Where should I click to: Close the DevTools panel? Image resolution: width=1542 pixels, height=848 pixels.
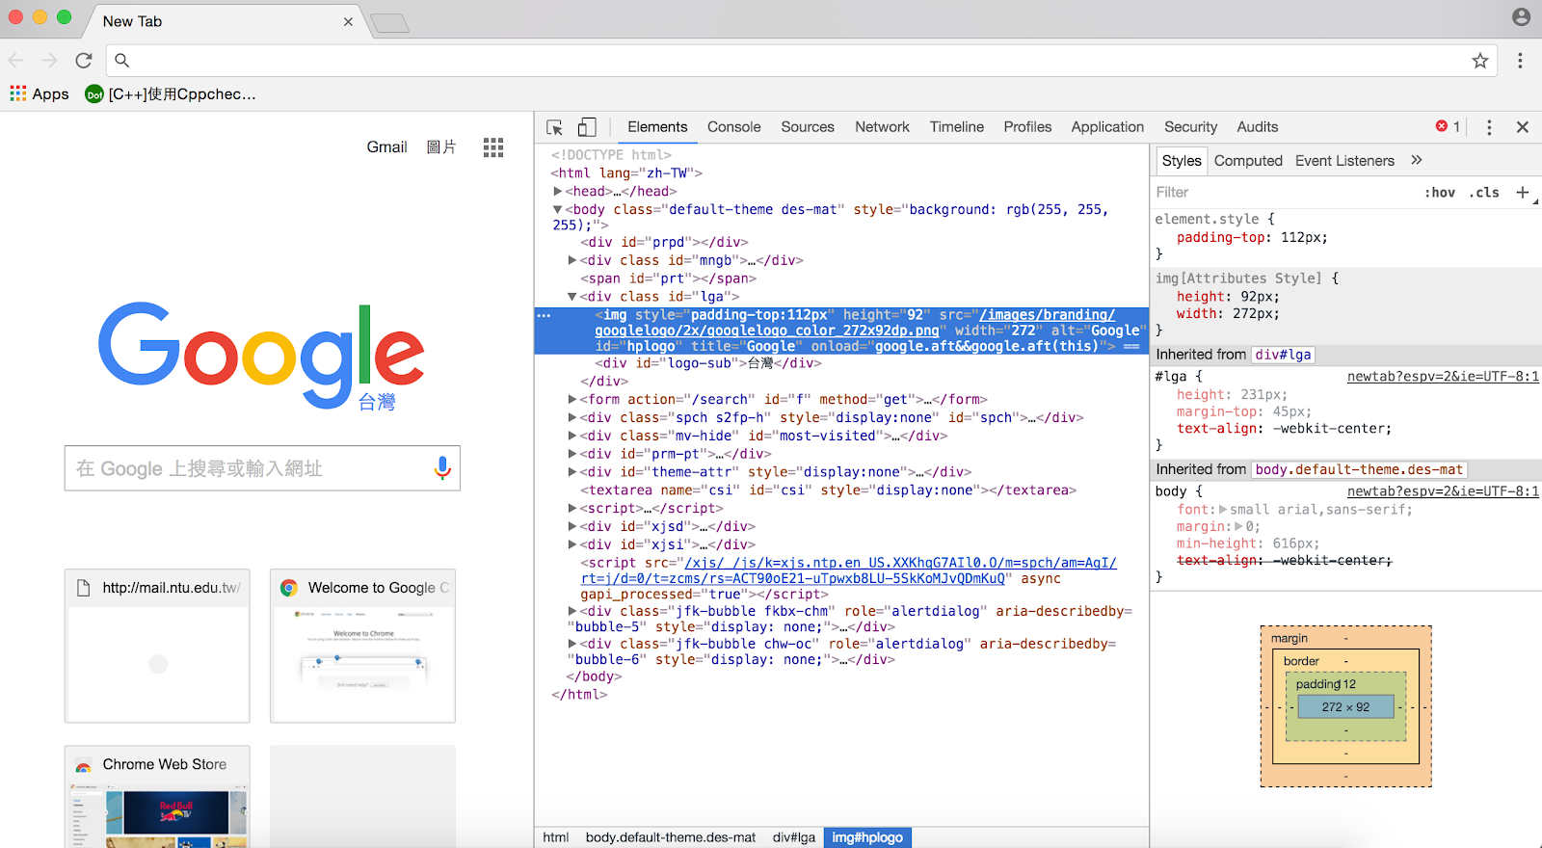(1523, 127)
